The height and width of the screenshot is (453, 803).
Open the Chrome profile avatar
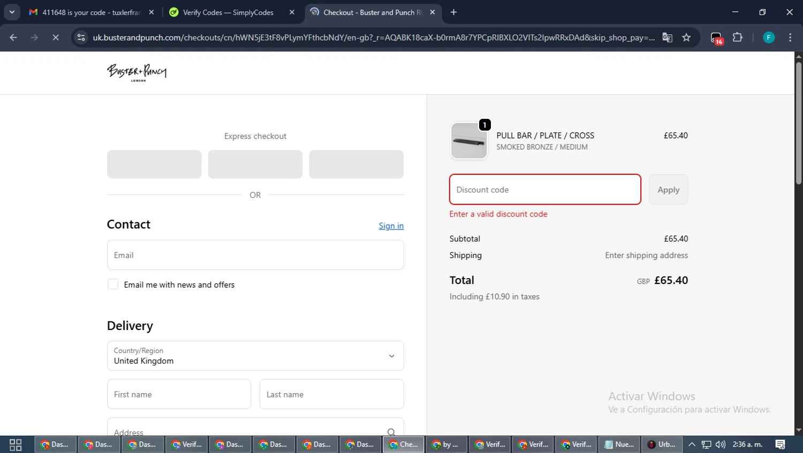(x=769, y=37)
